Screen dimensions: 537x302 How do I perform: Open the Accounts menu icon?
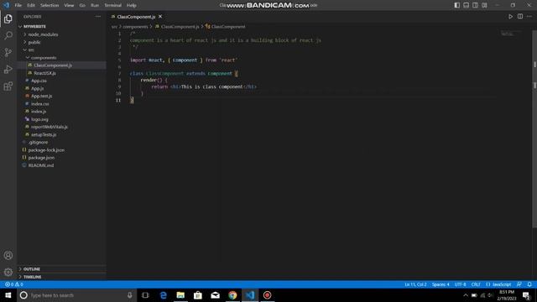click(8, 255)
